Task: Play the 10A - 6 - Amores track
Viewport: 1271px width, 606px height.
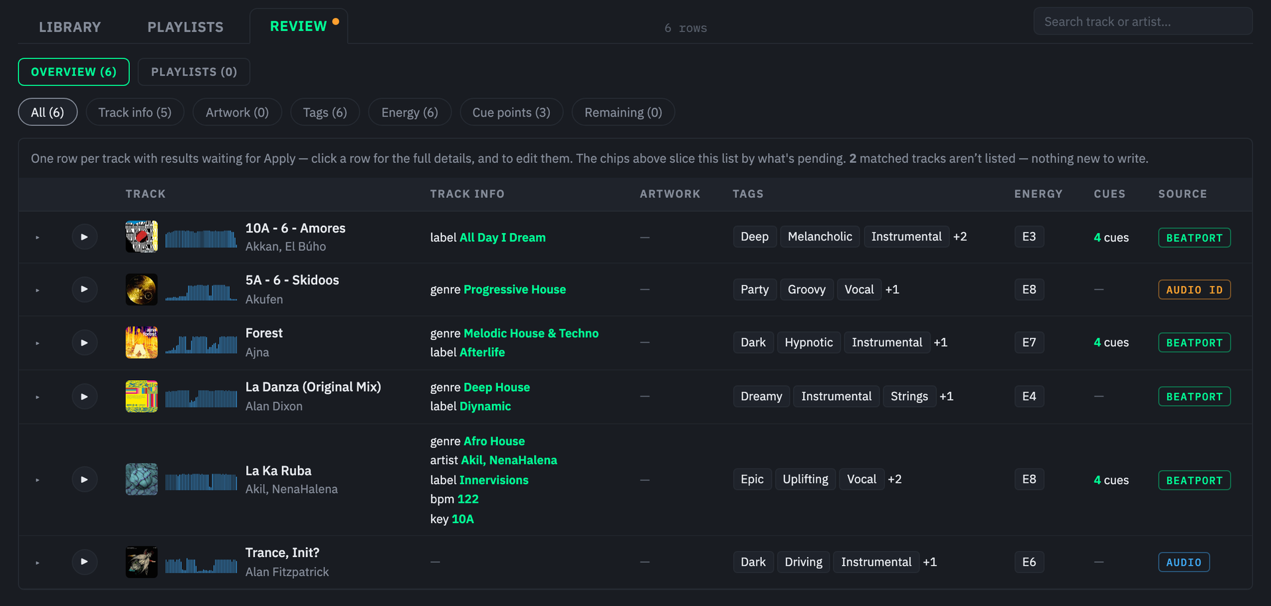Action: tap(84, 237)
